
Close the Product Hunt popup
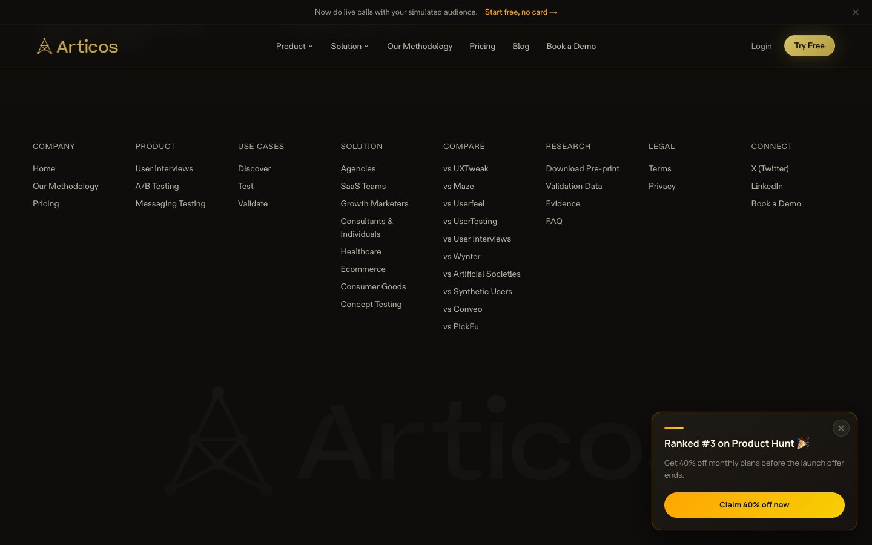[x=841, y=428]
